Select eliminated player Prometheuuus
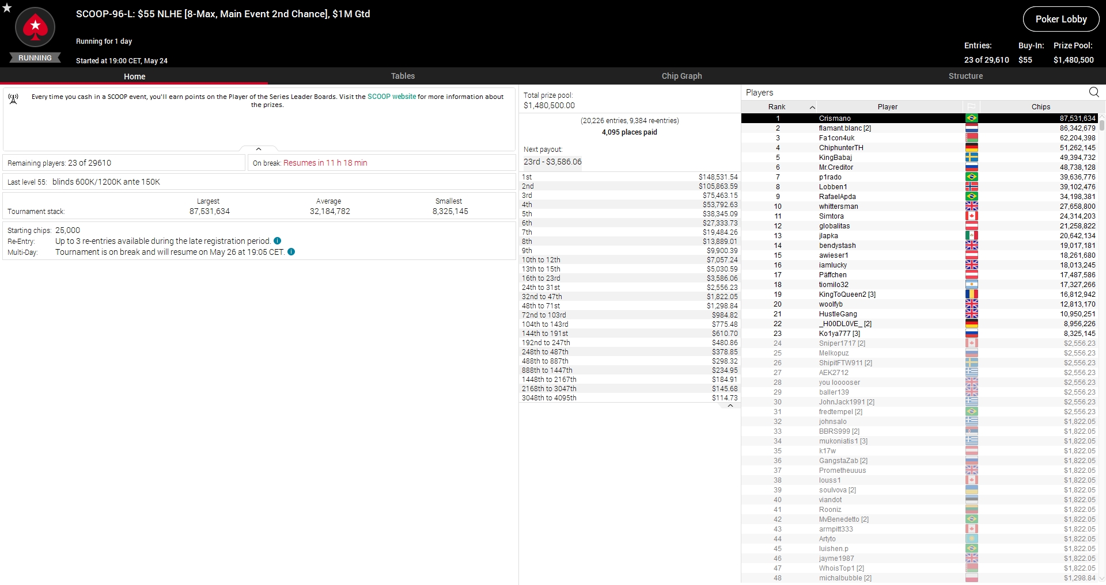Image resolution: width=1106 pixels, height=585 pixels. pos(920,471)
